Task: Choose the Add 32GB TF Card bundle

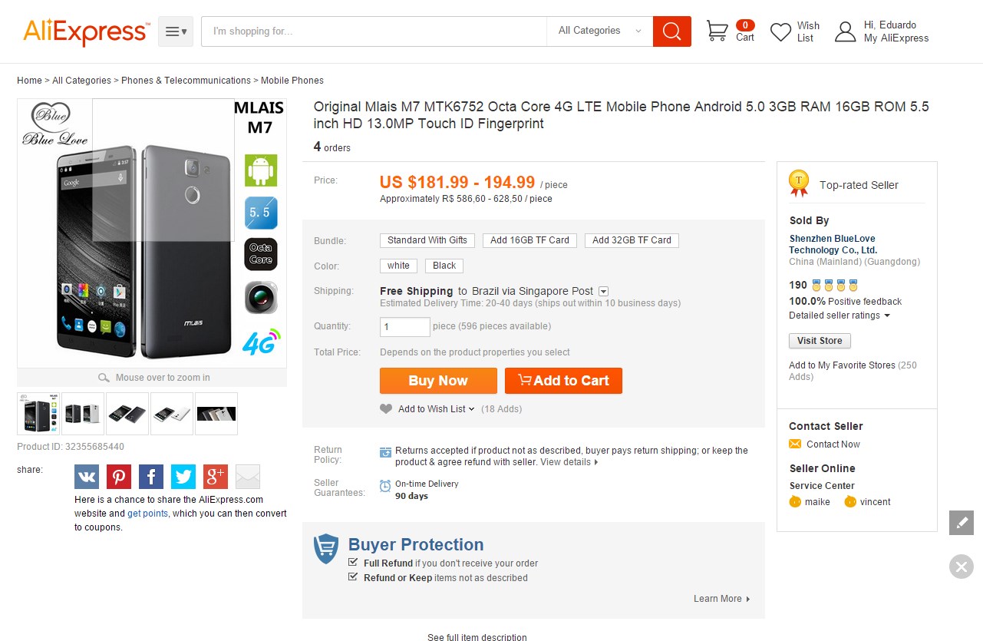Action: point(632,240)
